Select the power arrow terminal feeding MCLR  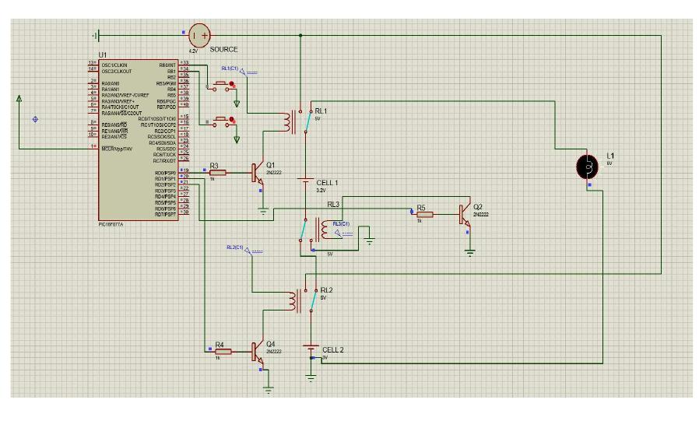tap(19, 99)
